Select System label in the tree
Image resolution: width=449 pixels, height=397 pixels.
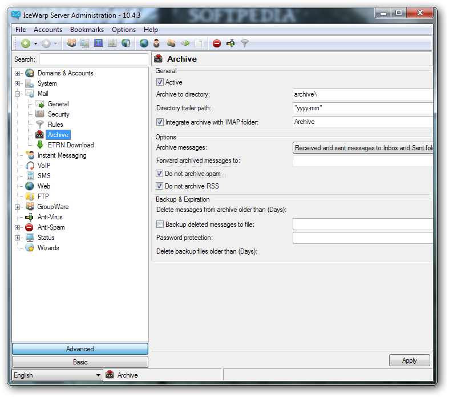pos(47,84)
